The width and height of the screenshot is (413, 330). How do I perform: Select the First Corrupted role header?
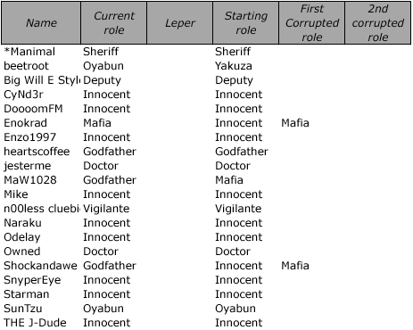pyautogui.click(x=312, y=23)
